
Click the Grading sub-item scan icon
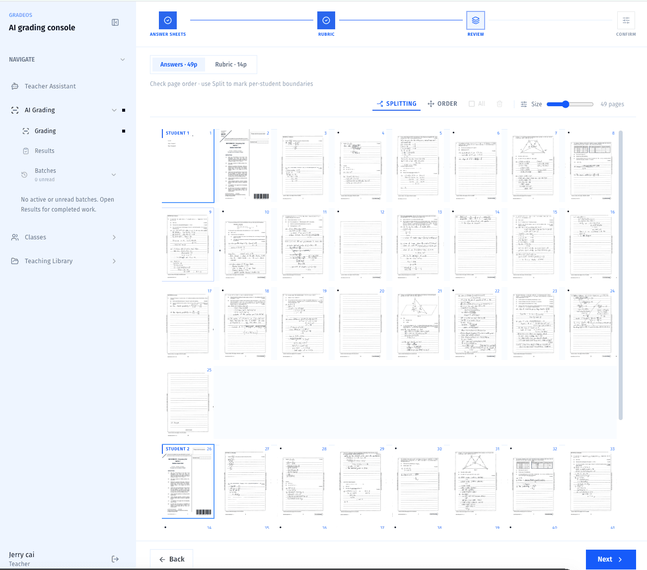(26, 131)
